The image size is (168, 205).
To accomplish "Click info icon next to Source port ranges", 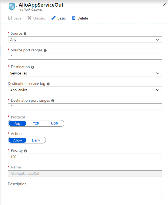I will pos(45,51).
